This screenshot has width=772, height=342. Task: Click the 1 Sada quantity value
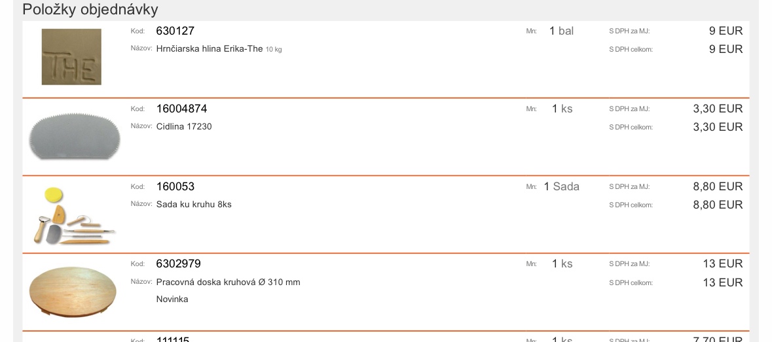pyautogui.click(x=562, y=187)
